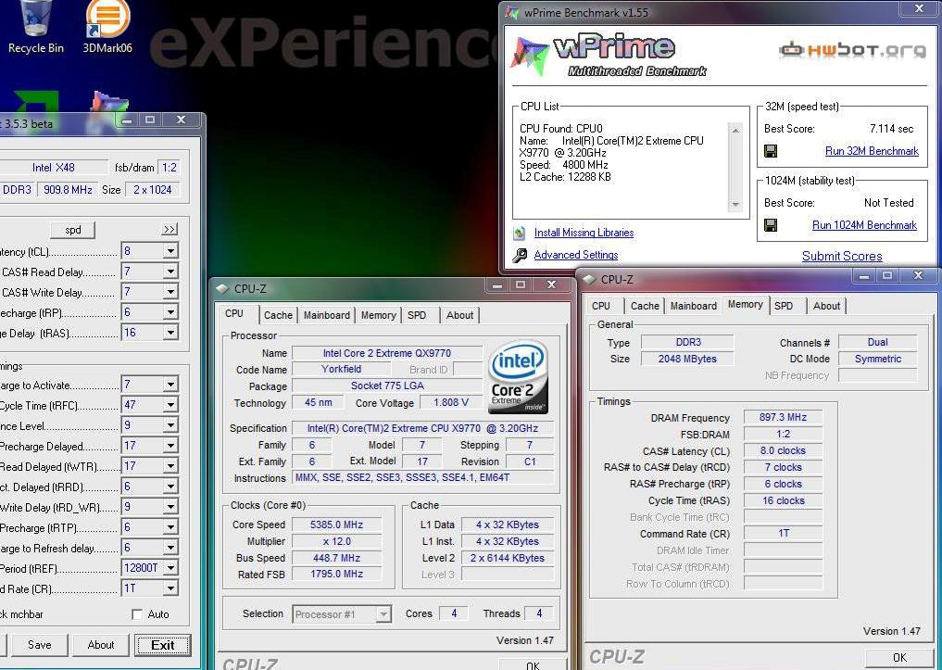Screen dimensions: 942x670
Task: Click the floppy save icon for 32M score
Action: [x=771, y=151]
